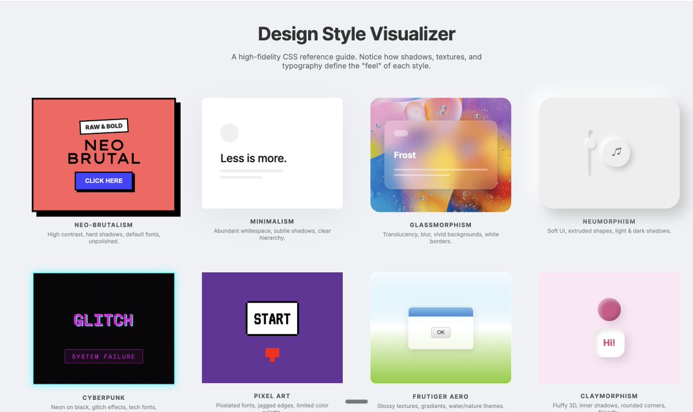This screenshot has height=412, width=693.
Task: Click the gray circle avatar on the Minimalism card
Action: click(x=229, y=133)
